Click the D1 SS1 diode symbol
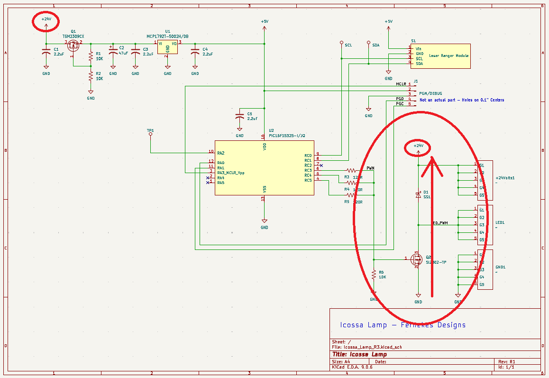Viewport: 549px width, 378px height. [x=418, y=195]
